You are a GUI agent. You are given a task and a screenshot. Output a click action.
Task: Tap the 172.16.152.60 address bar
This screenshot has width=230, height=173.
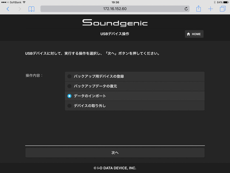tap(115, 9)
